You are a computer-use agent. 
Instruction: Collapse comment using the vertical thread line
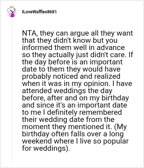pos(12,89)
